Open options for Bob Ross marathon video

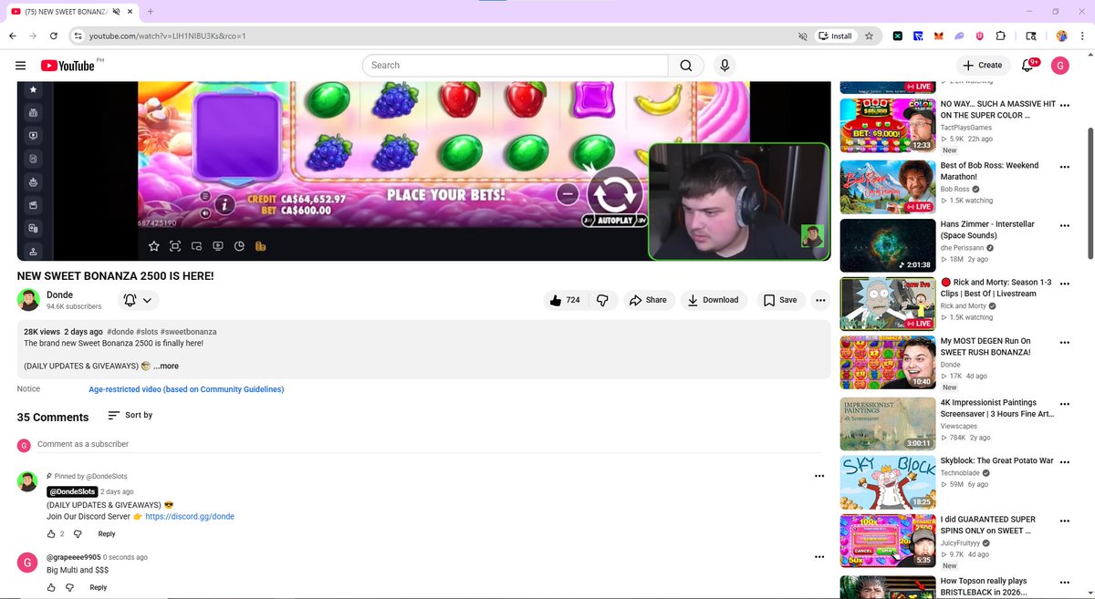pyautogui.click(x=1063, y=167)
